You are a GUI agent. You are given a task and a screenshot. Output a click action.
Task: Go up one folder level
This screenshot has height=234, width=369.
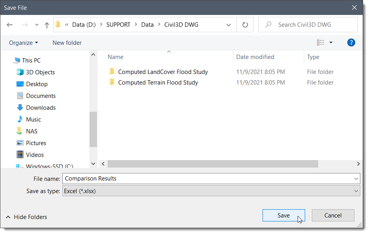click(47, 25)
